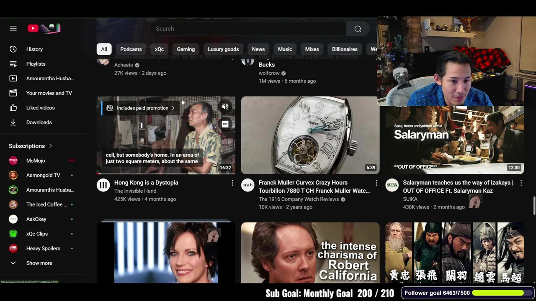
Task: Open Downloads arrow icon
Action: (13, 122)
